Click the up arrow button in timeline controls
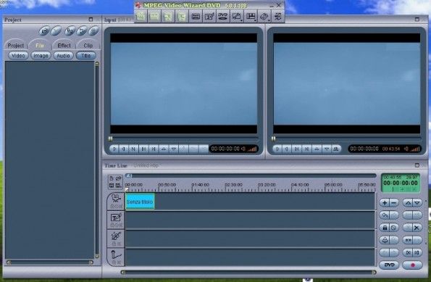Viewport: 431px width, 282px height. 408,203
